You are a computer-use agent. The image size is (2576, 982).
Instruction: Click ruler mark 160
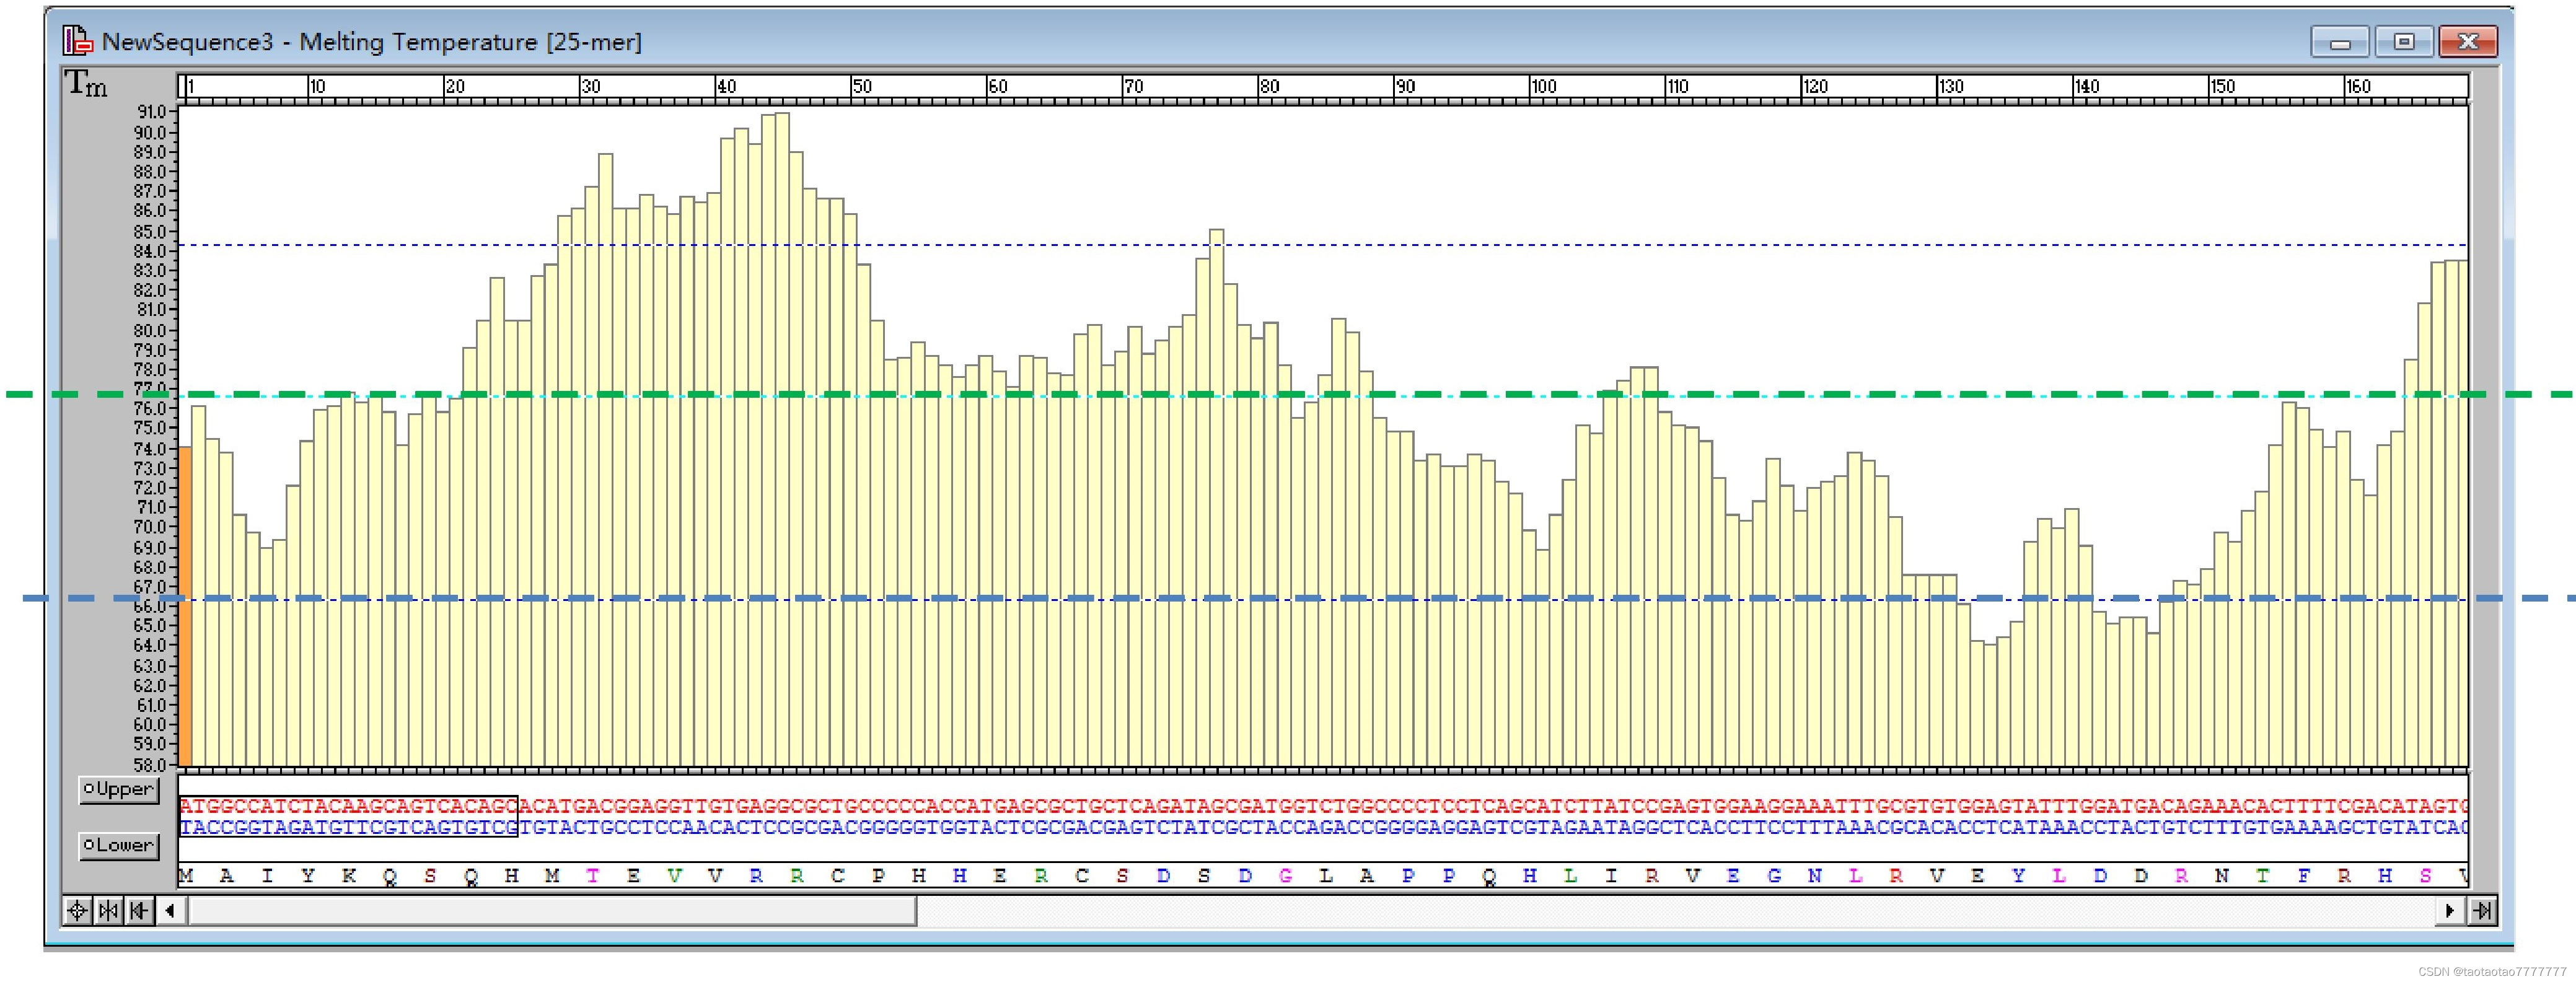[2359, 87]
